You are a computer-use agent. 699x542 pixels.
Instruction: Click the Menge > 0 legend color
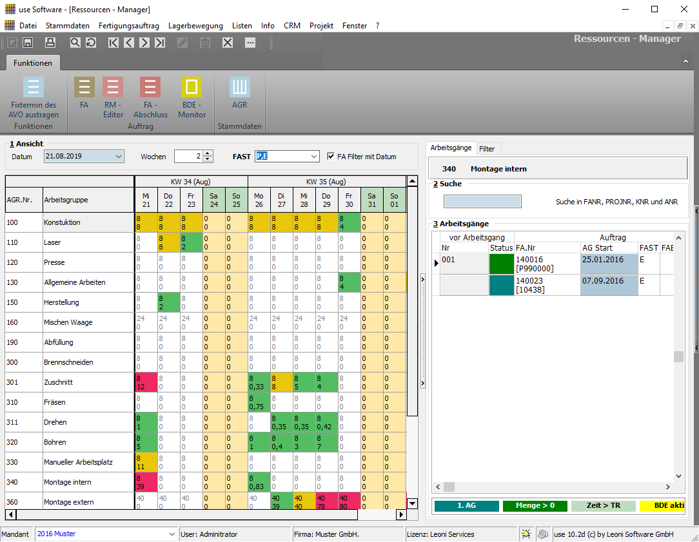click(x=535, y=505)
